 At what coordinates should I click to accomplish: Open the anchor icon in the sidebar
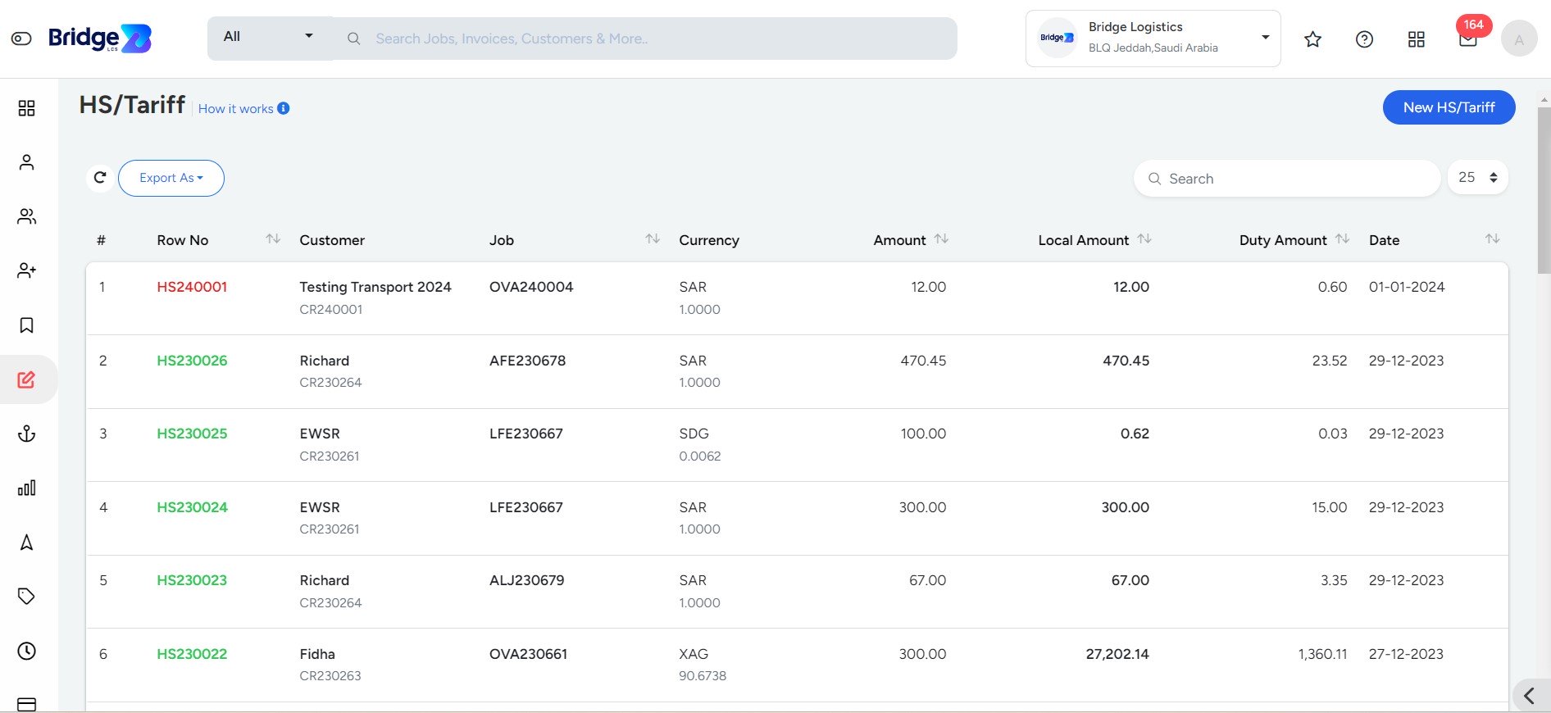26,434
